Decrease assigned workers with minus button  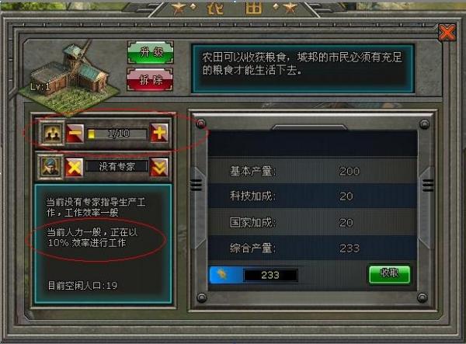click(75, 134)
